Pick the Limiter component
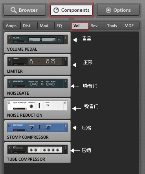 coord(37,64)
